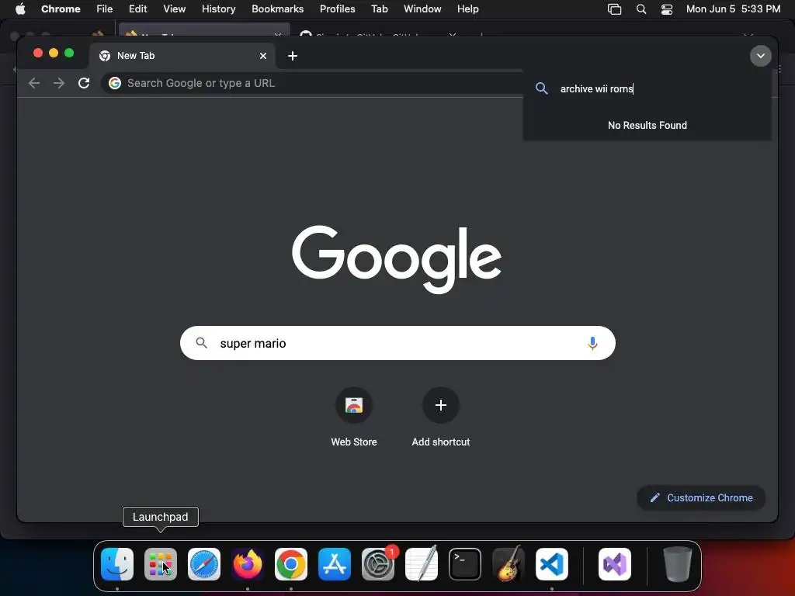This screenshot has width=795, height=596.
Task: Open the Help menu
Action: 467,9
